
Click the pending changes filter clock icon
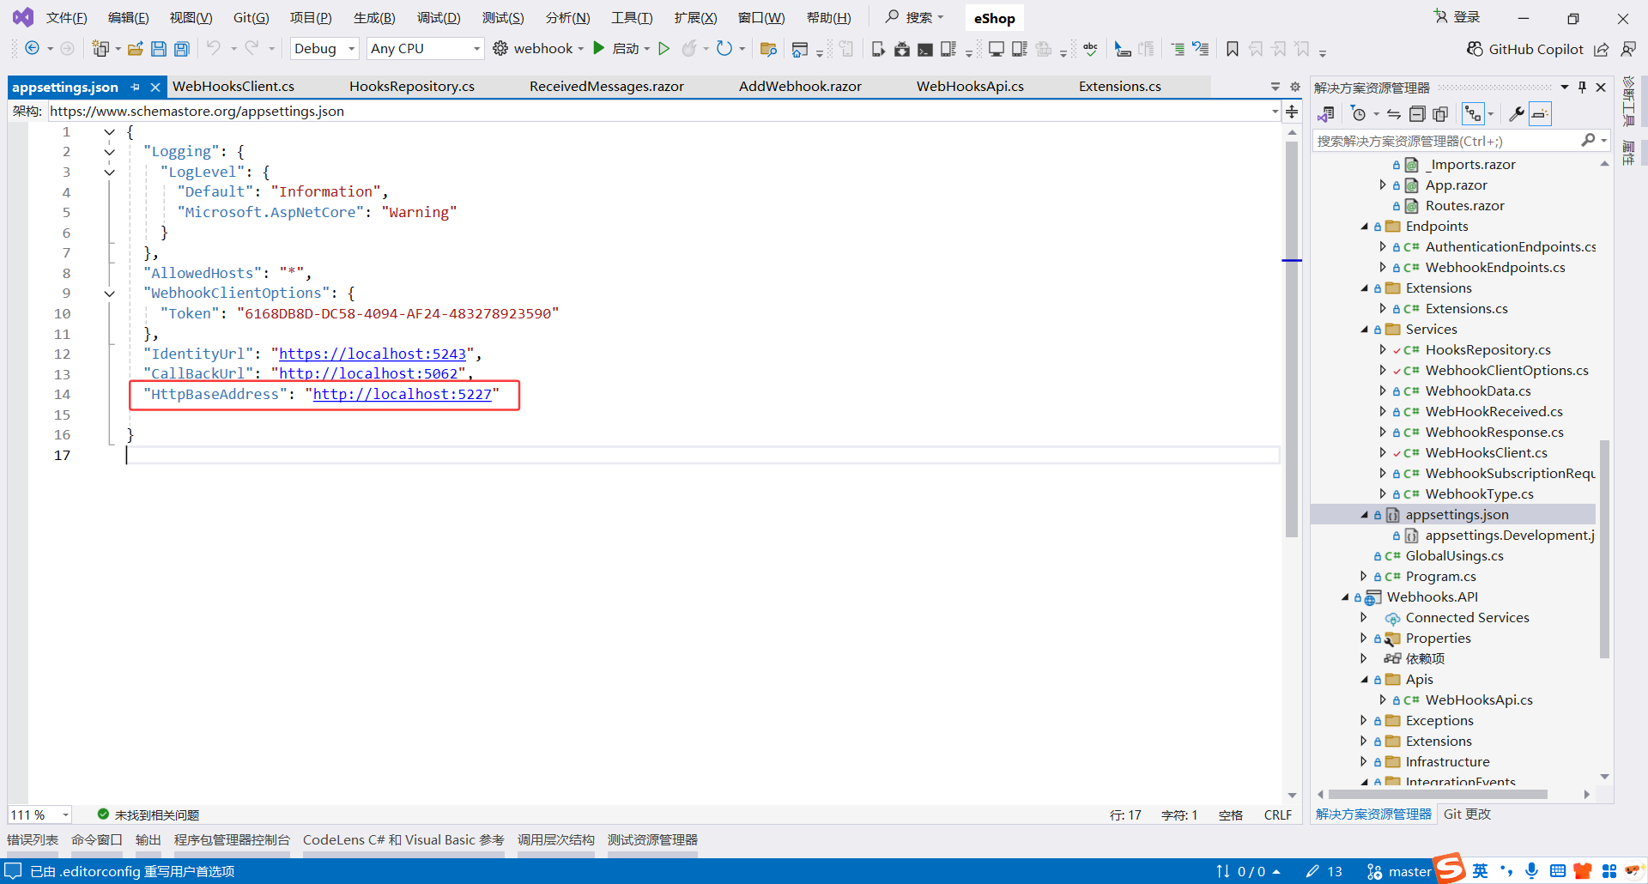[1358, 113]
